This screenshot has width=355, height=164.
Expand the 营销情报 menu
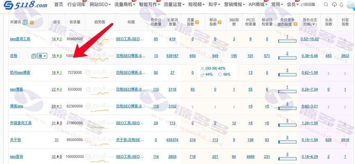pos(235,4)
